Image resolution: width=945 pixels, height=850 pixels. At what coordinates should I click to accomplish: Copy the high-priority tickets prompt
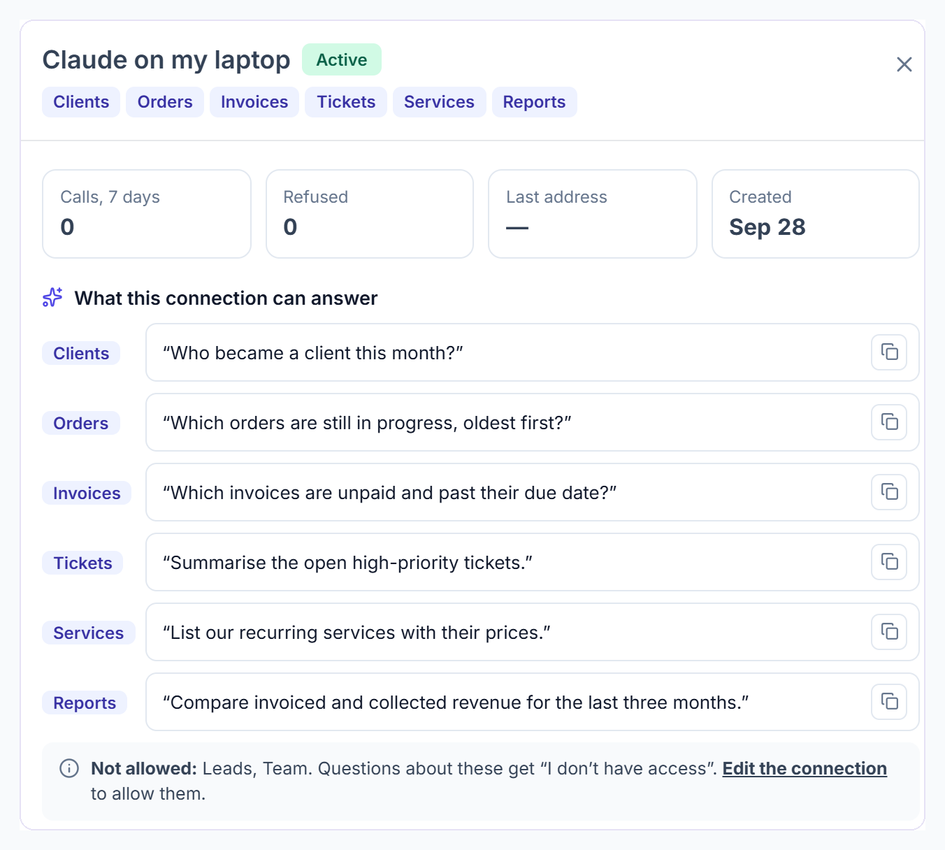click(x=889, y=562)
